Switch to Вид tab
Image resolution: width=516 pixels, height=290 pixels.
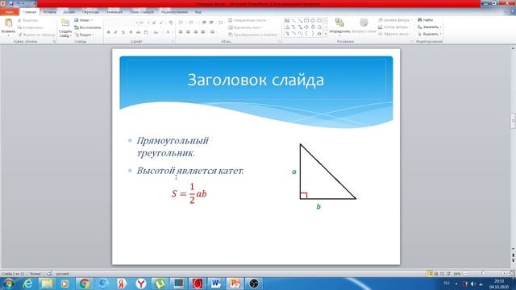click(198, 12)
